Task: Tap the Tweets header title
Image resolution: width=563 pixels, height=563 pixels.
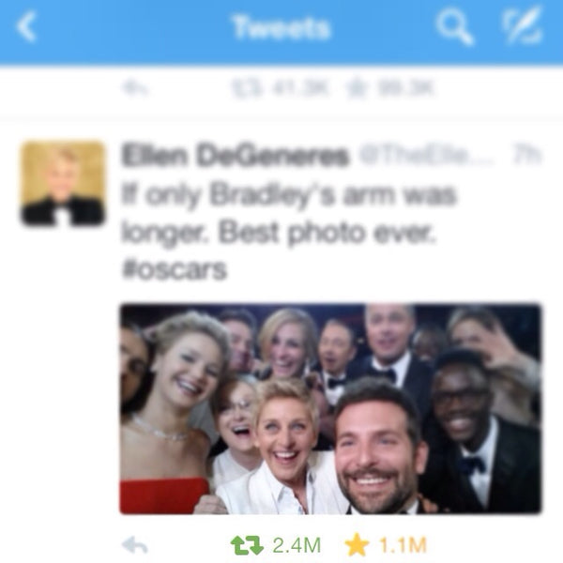Action: (x=281, y=27)
